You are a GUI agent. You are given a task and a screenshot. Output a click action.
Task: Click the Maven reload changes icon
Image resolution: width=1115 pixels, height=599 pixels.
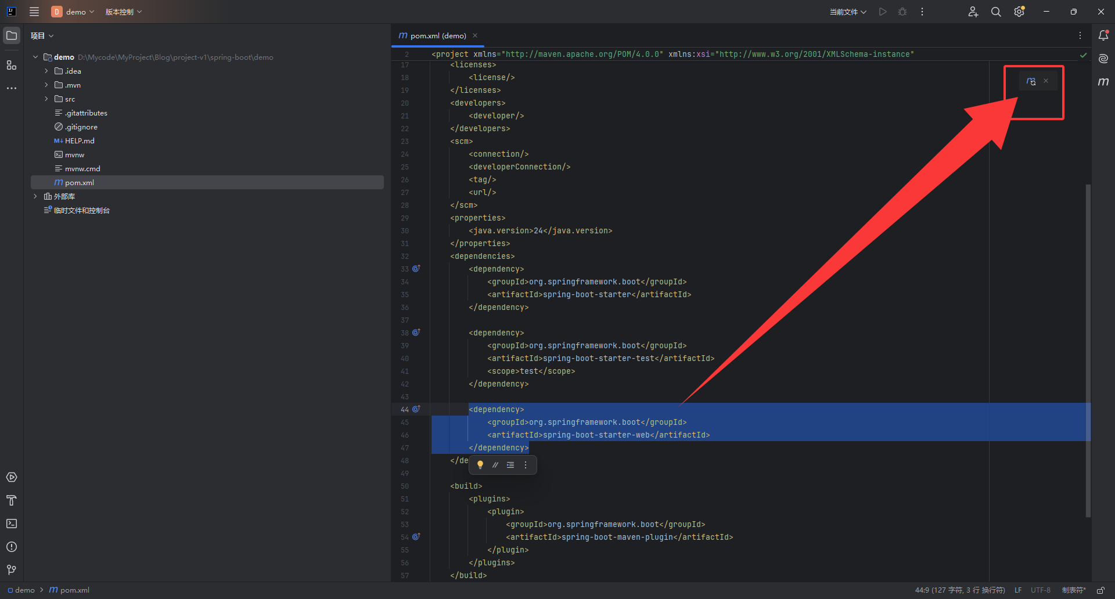1031,81
